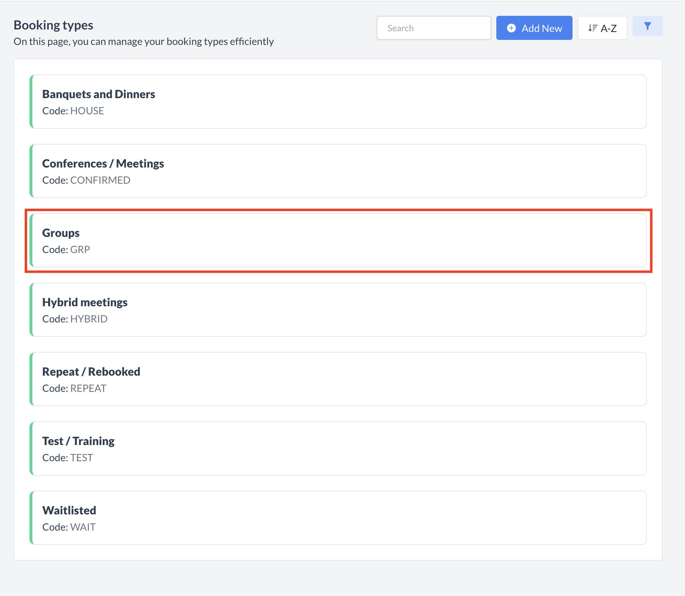Viewport: 685px width, 596px height.
Task: Select the green accent bar on Groups card
Action: (32, 240)
